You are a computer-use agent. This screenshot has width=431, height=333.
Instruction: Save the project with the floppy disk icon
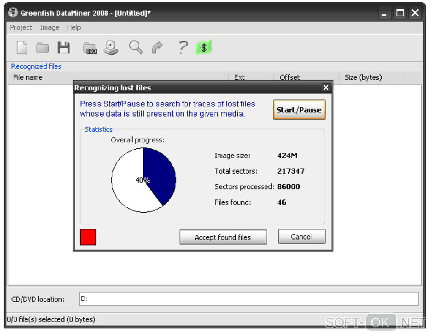pos(64,48)
